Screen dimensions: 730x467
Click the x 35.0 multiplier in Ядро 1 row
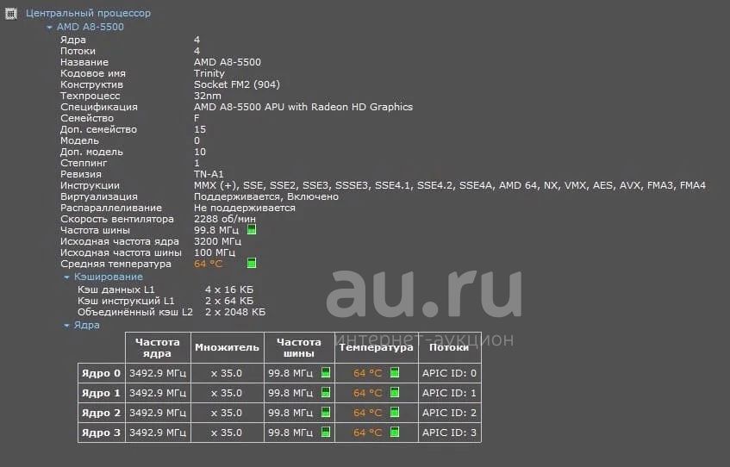pos(227,393)
